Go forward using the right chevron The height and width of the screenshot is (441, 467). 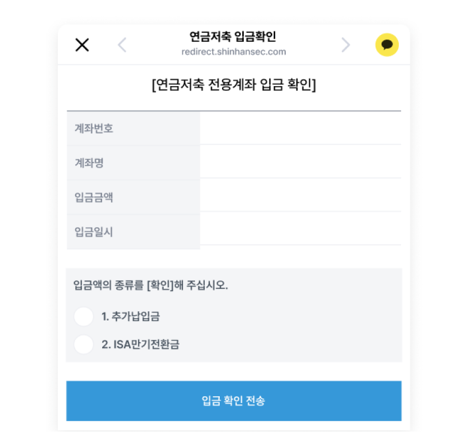pos(345,45)
